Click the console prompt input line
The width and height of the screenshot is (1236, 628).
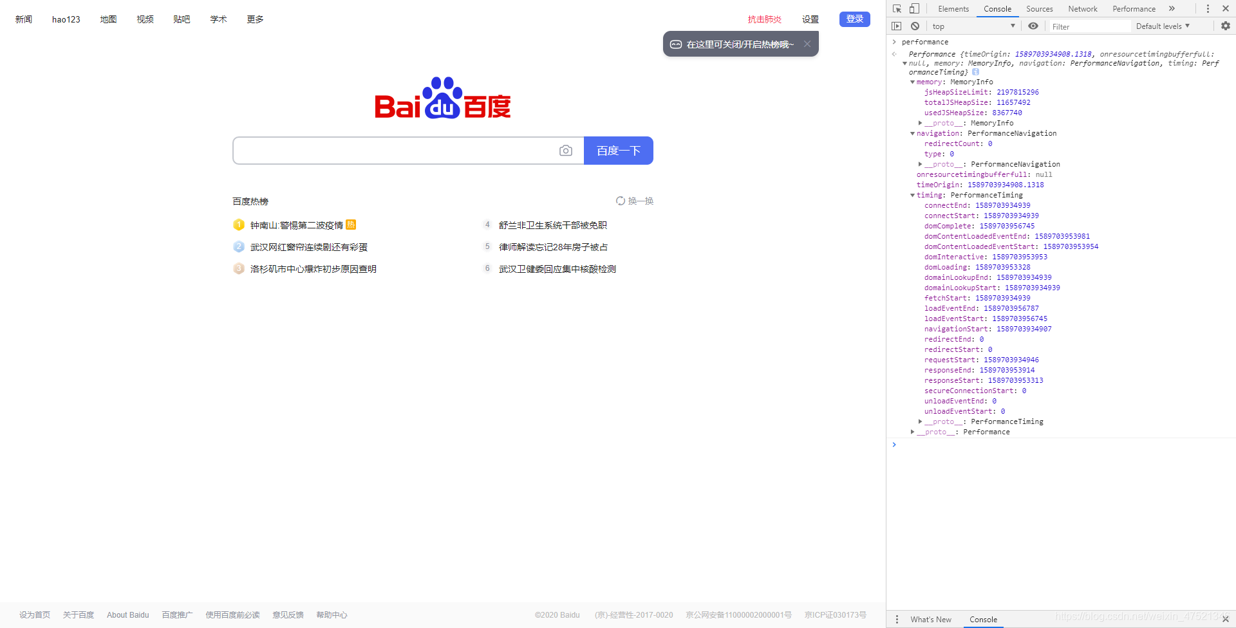(1065, 445)
